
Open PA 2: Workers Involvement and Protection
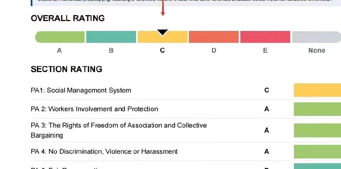[x=186, y=109]
